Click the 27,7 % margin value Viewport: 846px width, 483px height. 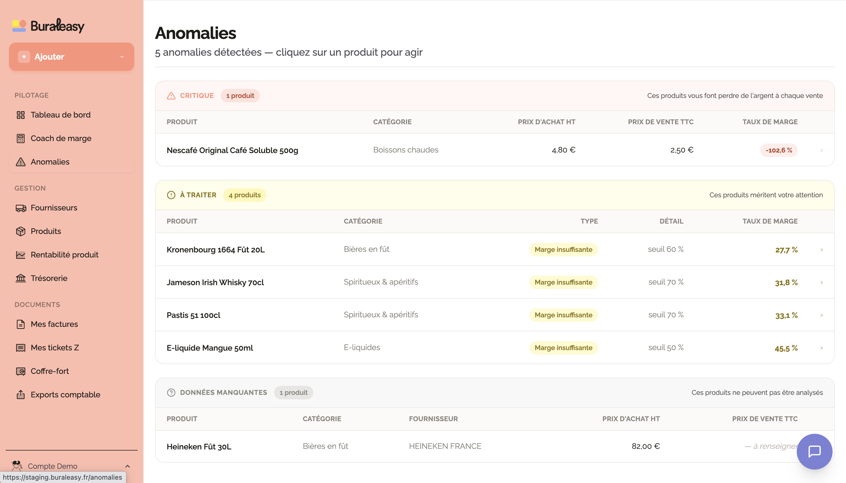pos(786,250)
